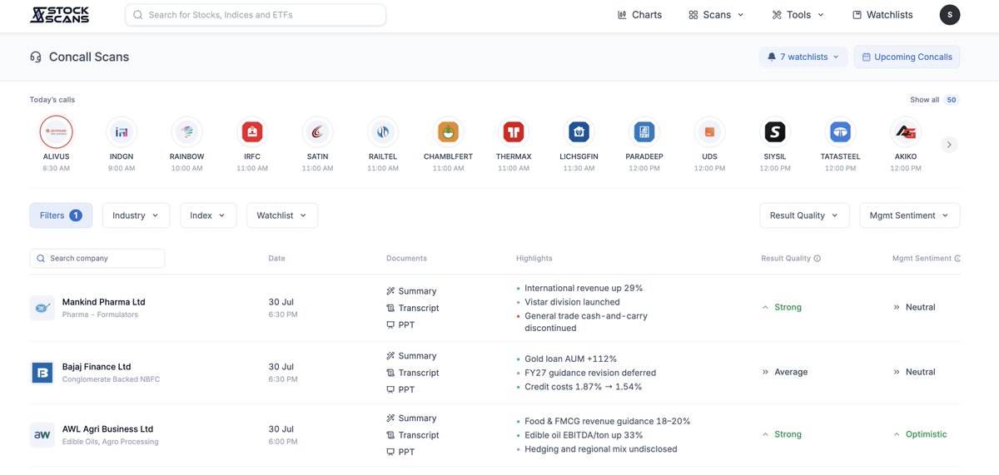The height and width of the screenshot is (475, 999).
Task: Open the IRFC concall icon
Action: [252, 131]
